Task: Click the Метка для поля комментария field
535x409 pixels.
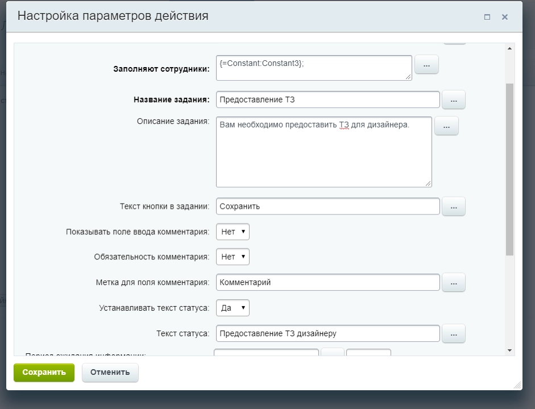Action: coord(327,282)
